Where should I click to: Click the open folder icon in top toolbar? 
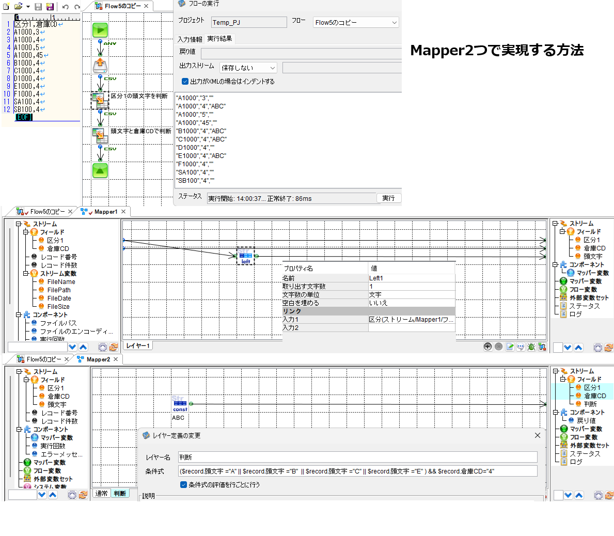click(18, 6)
